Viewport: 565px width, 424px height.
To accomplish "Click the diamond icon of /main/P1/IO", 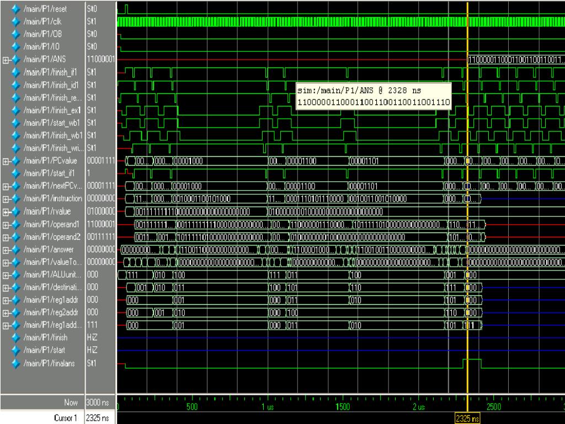I will click(15, 47).
